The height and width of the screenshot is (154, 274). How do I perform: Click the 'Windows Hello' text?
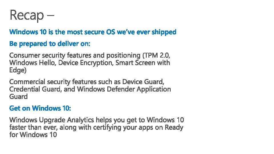tap(33, 63)
